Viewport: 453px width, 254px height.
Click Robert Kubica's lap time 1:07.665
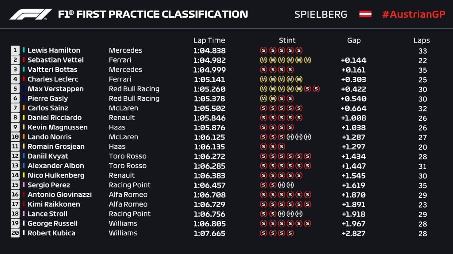209,233
